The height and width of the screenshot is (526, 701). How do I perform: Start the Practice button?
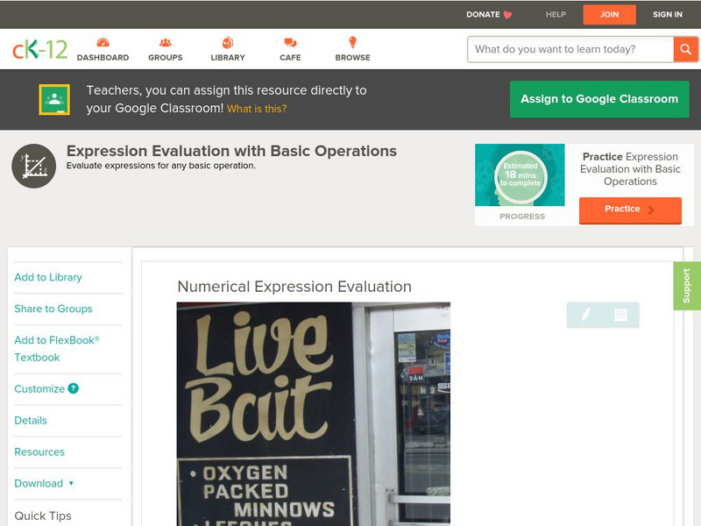pyautogui.click(x=629, y=210)
